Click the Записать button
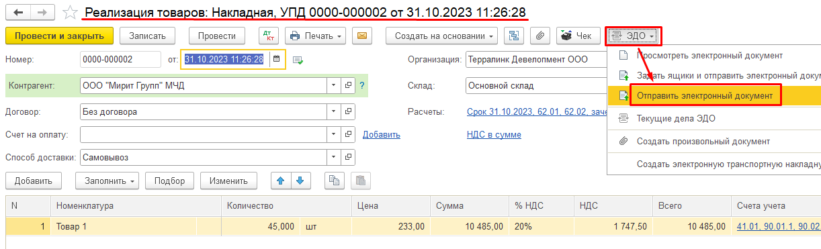 147,36
